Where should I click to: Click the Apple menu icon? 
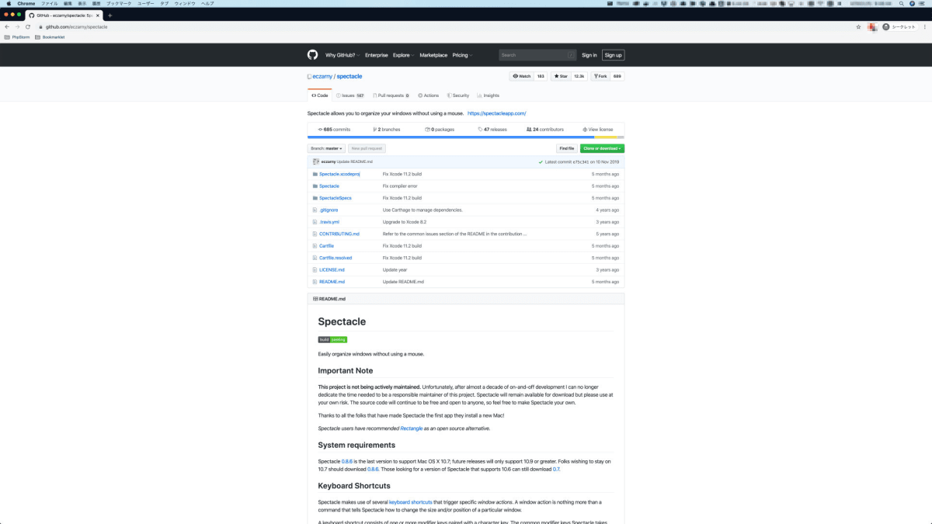(x=7, y=3)
